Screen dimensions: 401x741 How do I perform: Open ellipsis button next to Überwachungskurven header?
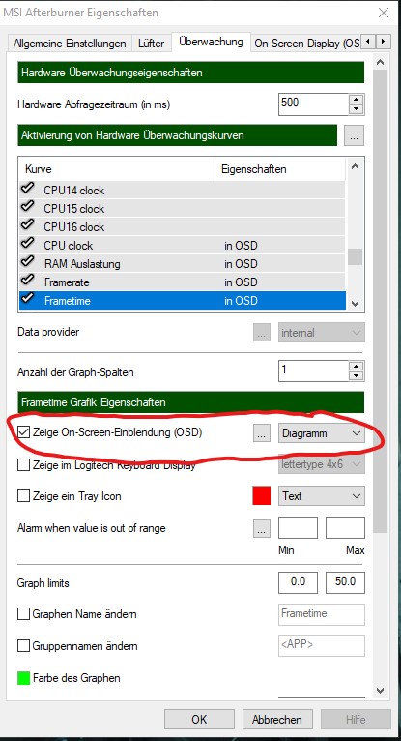click(354, 136)
